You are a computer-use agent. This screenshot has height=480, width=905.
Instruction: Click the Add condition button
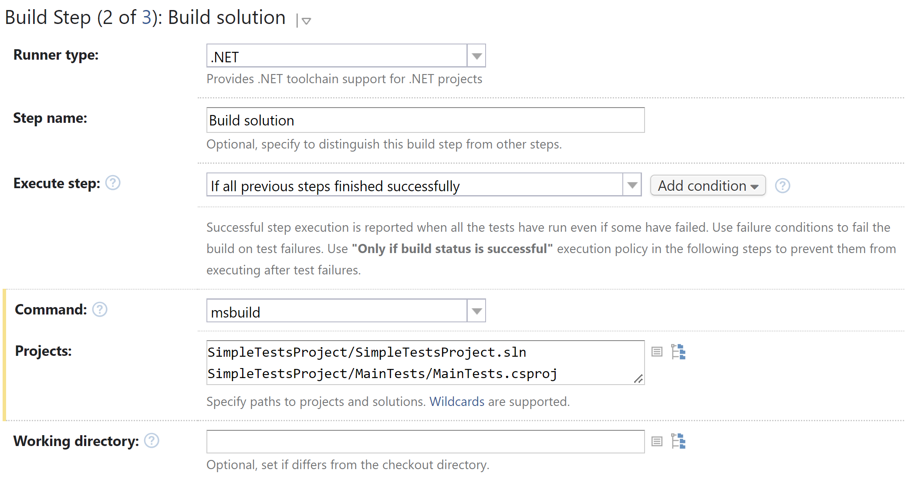pyautogui.click(x=708, y=186)
